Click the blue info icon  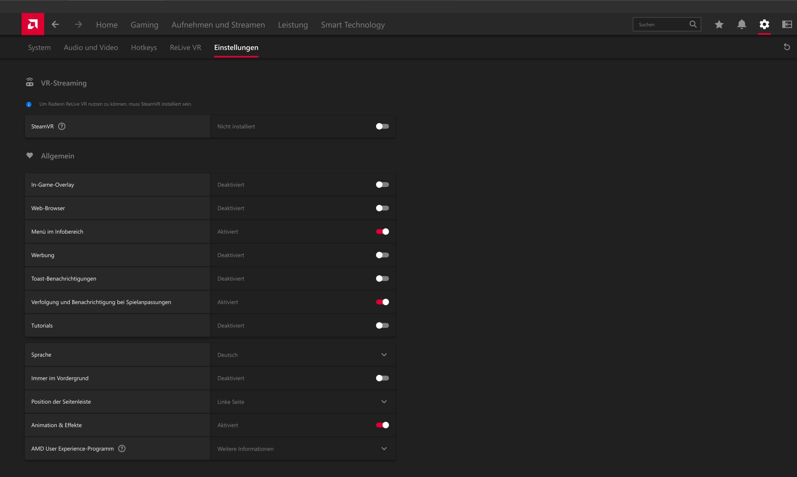coord(29,104)
